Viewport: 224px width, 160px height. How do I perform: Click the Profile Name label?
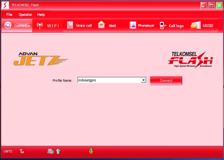pyautogui.click(x=62, y=80)
